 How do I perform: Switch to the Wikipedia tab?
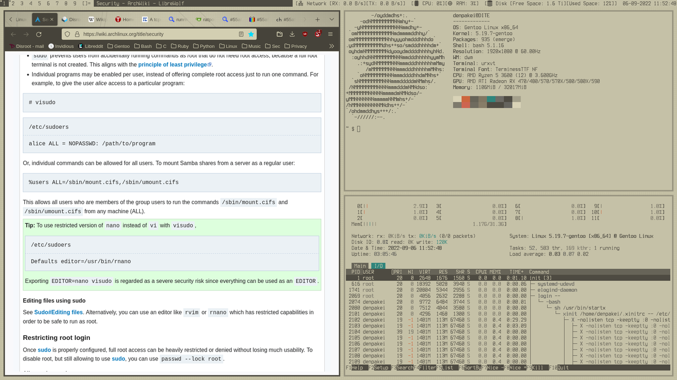[98, 20]
